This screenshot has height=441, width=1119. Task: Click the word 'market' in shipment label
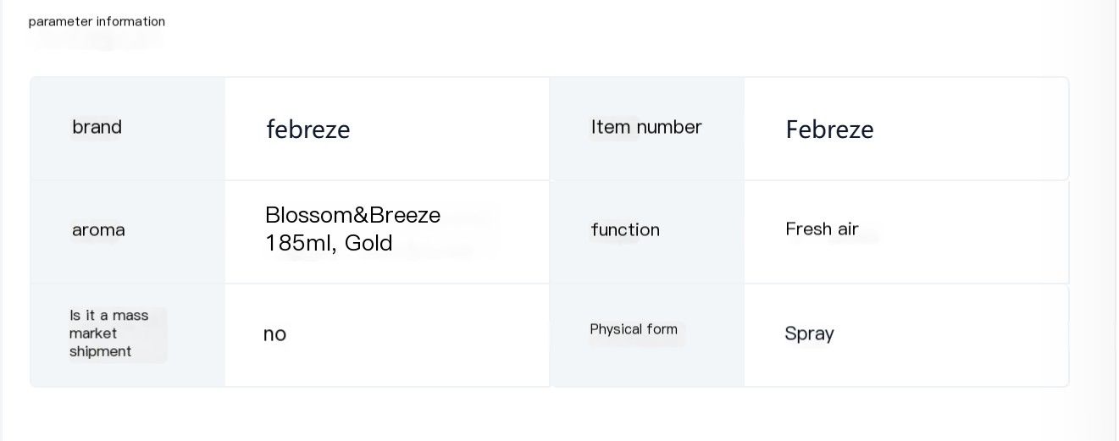pos(93,334)
